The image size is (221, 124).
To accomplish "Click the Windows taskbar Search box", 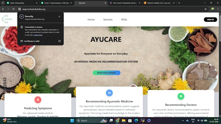I will coord(91,121).
